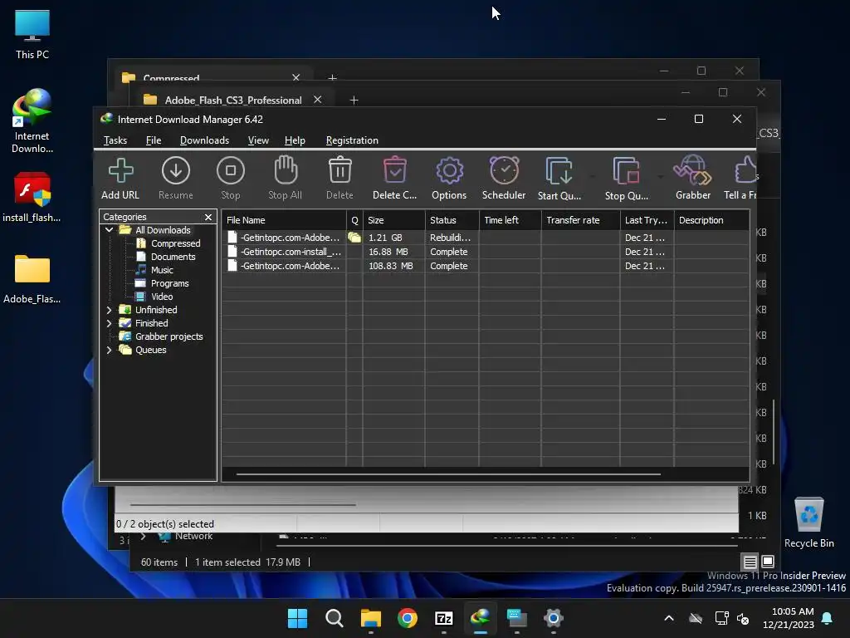Open the Windows Start menu
The height and width of the screenshot is (638, 850).
click(x=297, y=618)
